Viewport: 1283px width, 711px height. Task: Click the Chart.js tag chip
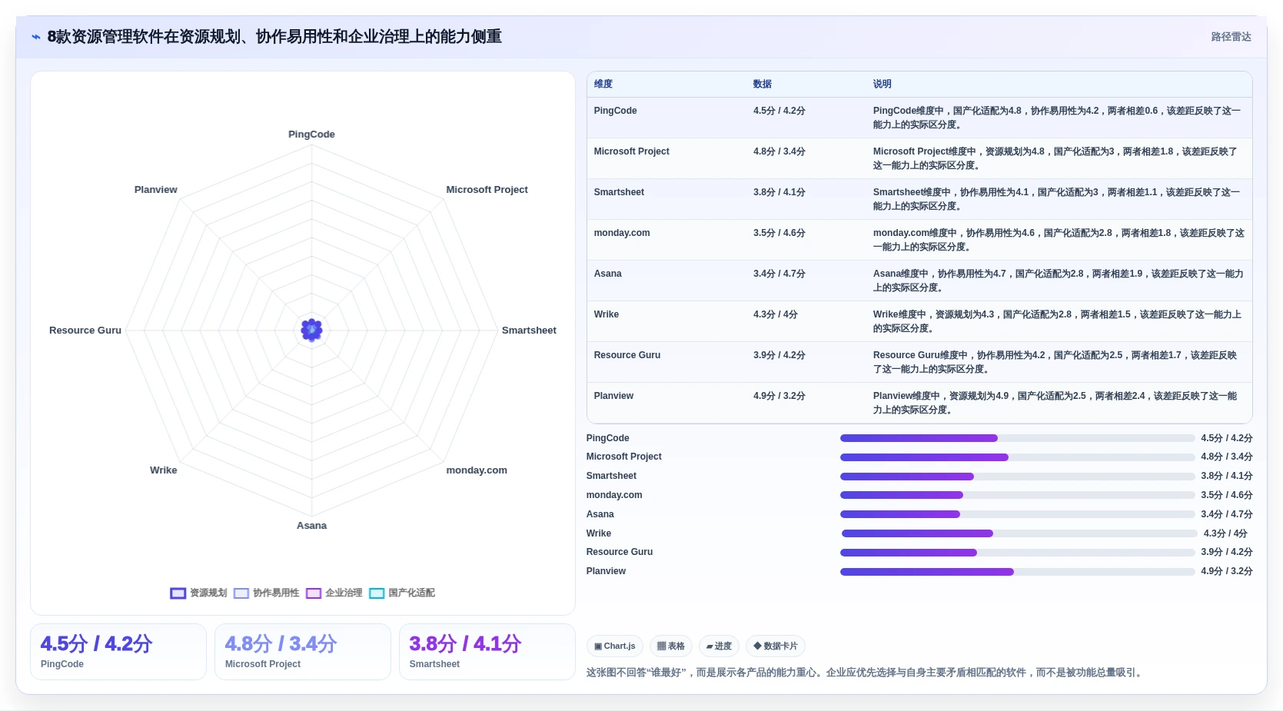[615, 646]
